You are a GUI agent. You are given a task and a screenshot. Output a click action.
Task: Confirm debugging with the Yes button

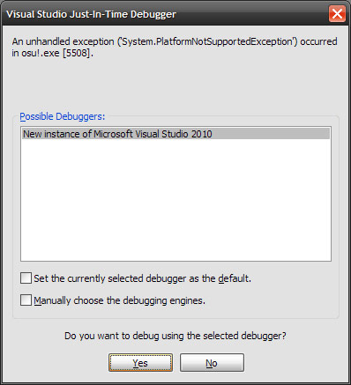(140, 363)
